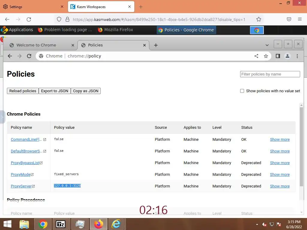Open 7-Zip from taskbar

point(61,224)
